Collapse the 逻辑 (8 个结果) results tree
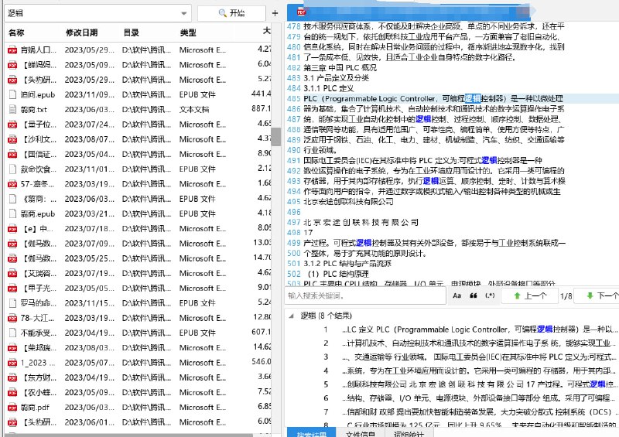 tap(292, 316)
